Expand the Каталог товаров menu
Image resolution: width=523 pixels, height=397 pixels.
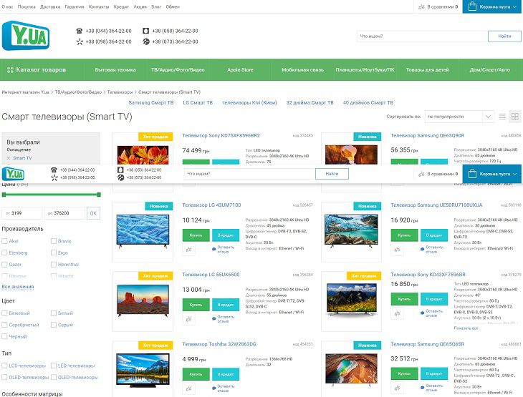tap(37, 70)
